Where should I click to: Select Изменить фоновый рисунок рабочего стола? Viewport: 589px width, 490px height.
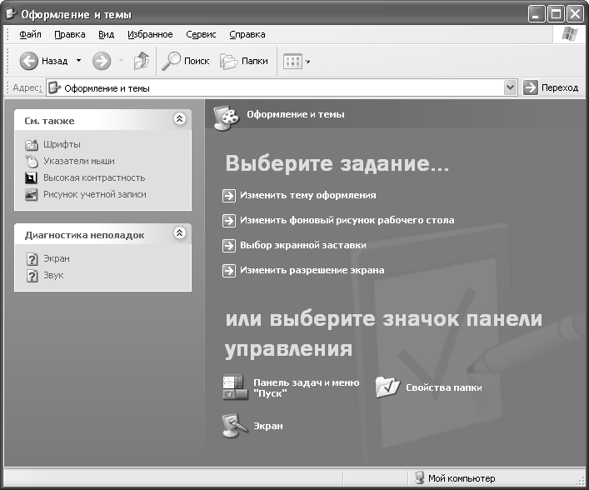pyautogui.click(x=347, y=220)
